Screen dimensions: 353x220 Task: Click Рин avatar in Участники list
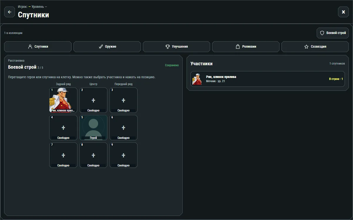tap(197, 79)
